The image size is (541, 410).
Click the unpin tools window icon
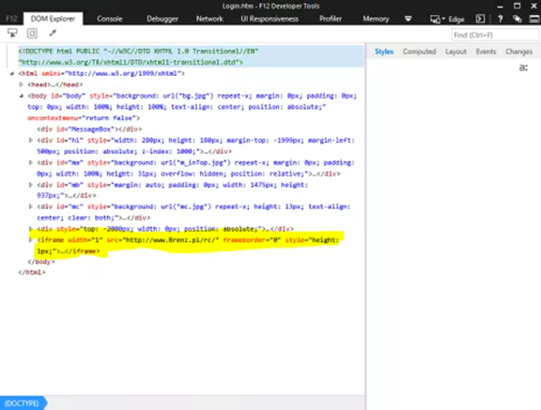(x=534, y=19)
